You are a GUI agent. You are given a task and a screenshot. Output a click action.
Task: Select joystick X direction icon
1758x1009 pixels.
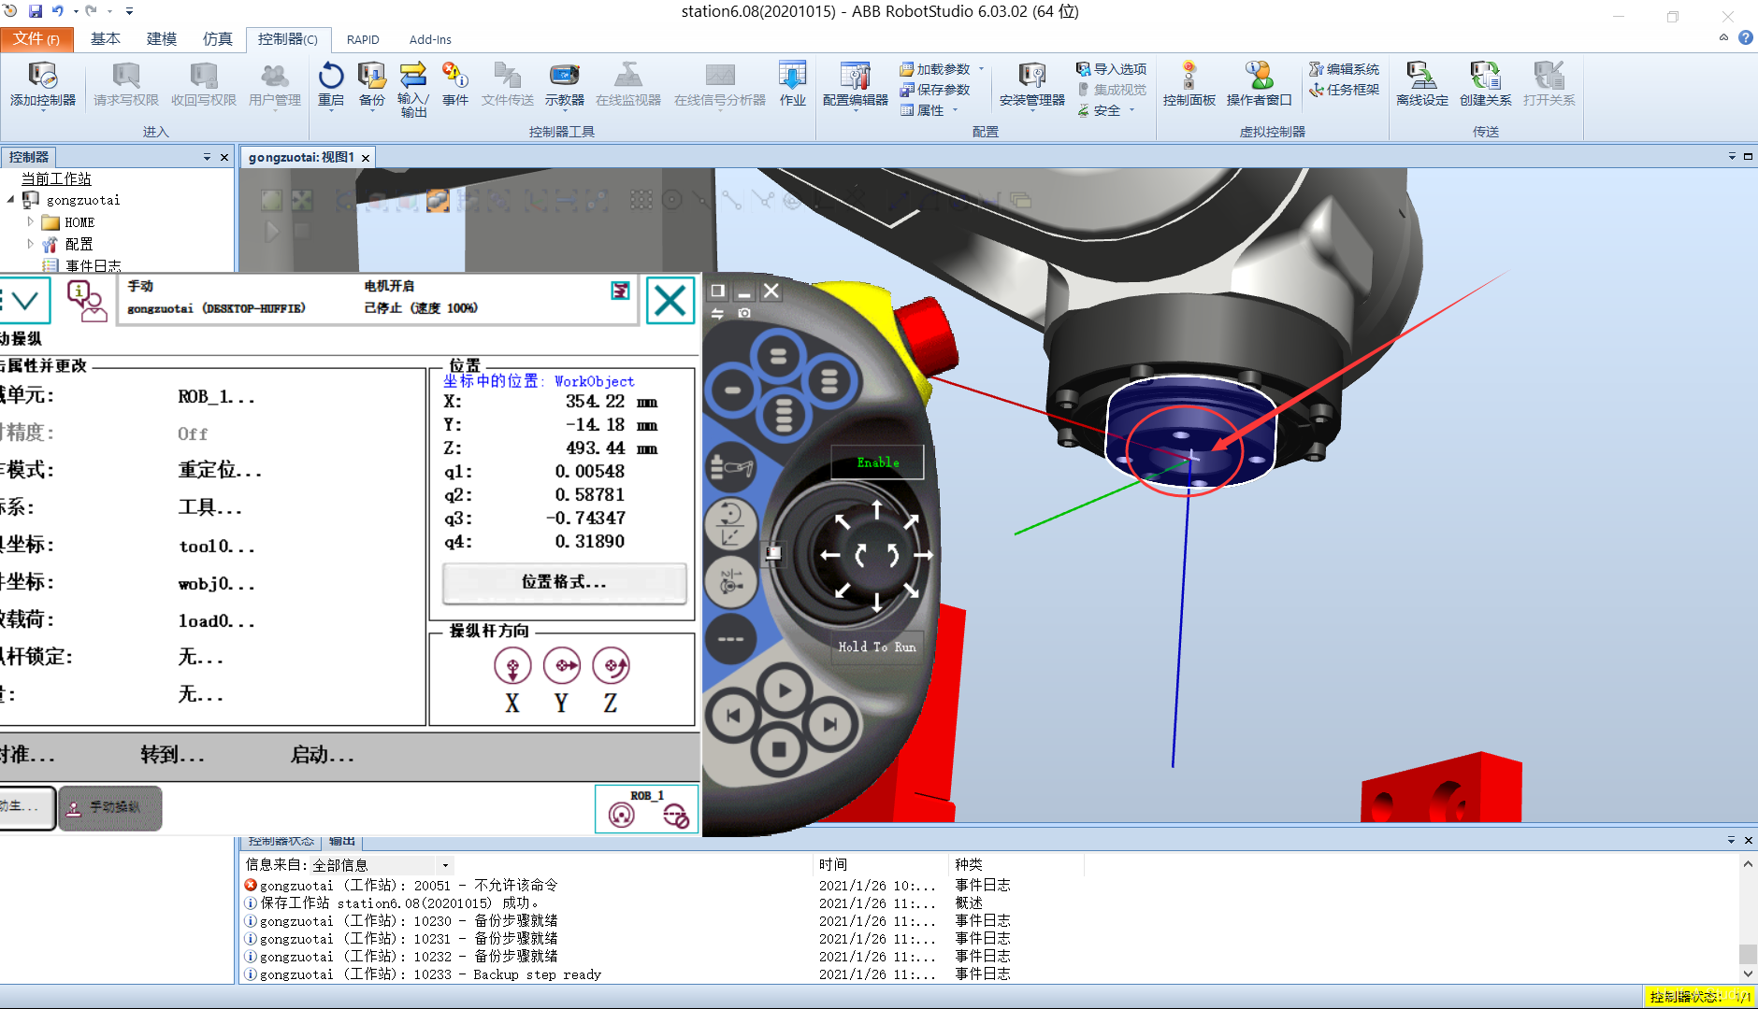click(x=512, y=666)
